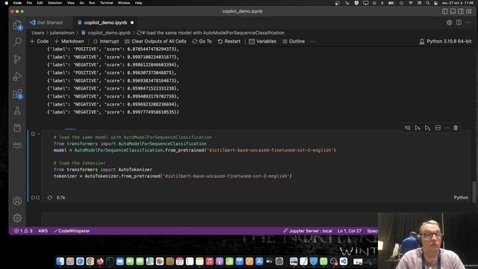Image resolution: width=478 pixels, height=269 pixels.
Task: Open editor More Actions ellipsis
Action: 468,22
